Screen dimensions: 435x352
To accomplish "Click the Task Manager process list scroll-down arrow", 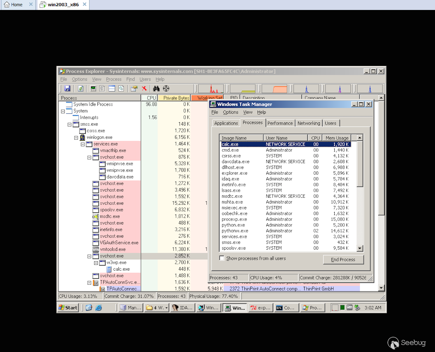I will pyautogui.click(x=360, y=248).
